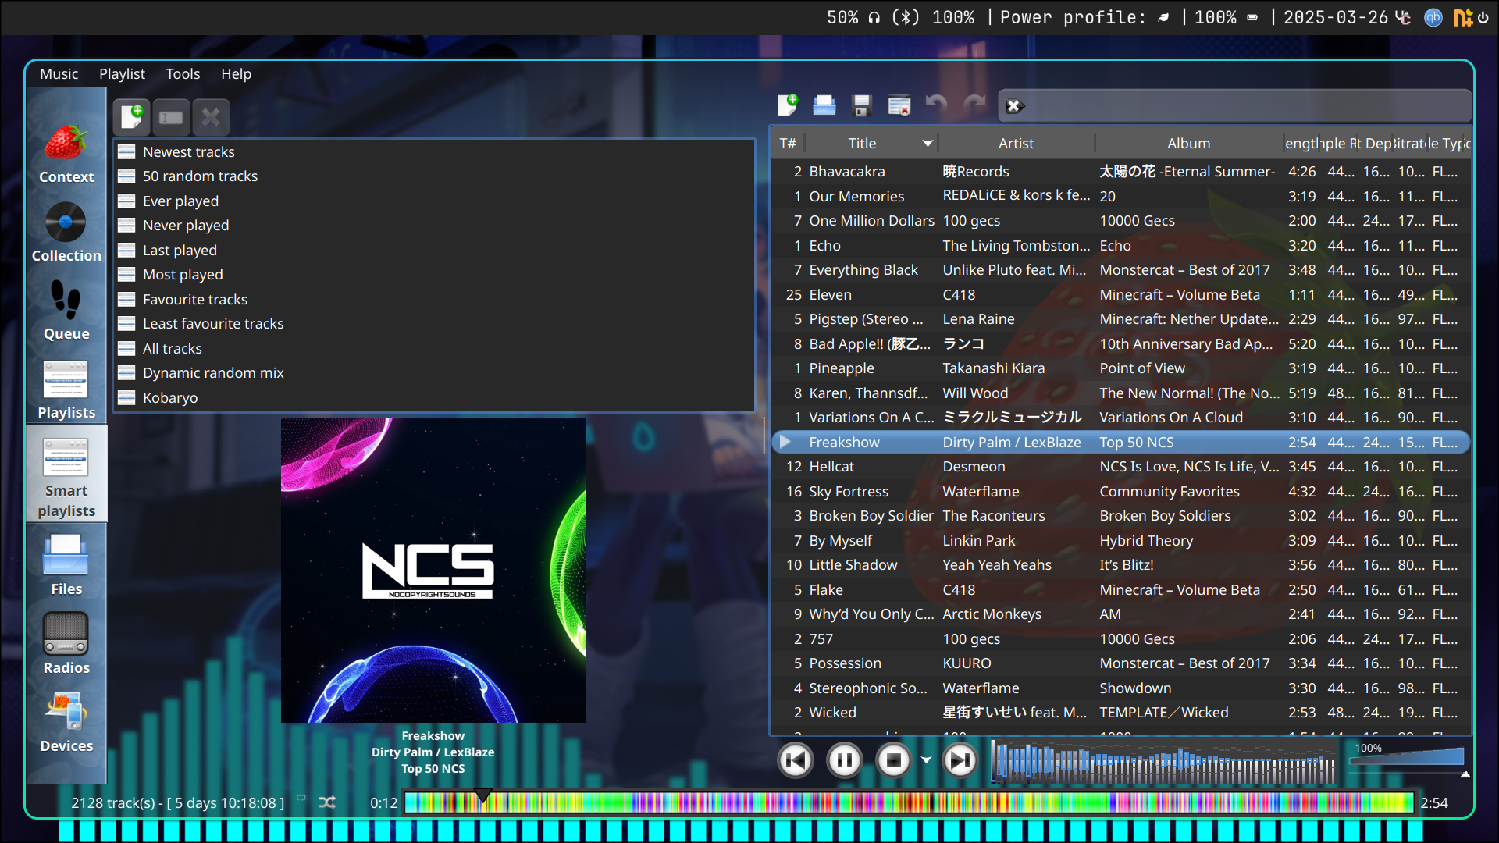Click the headphones volume indicator in top bar
This screenshot has height=843, width=1499.
click(874, 17)
